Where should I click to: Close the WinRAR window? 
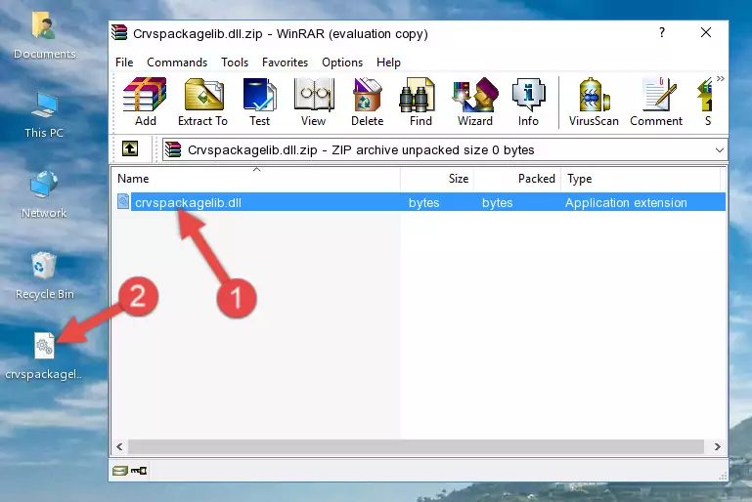pyautogui.click(x=705, y=32)
